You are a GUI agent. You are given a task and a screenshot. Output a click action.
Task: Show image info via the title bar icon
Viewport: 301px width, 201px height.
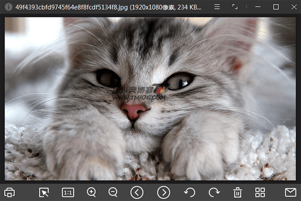coord(8,7)
